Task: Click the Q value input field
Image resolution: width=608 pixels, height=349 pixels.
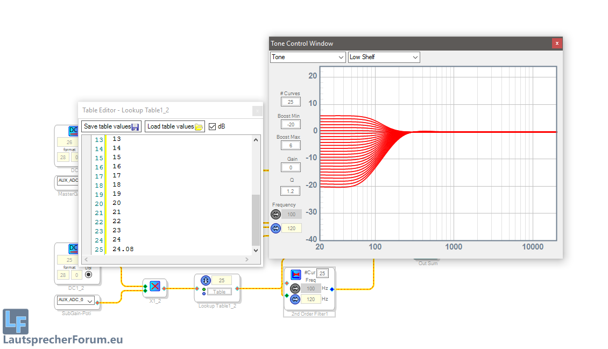Action: point(291,190)
